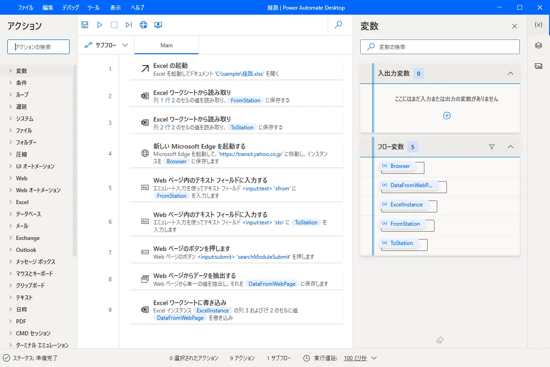The width and height of the screenshot is (550, 367).
Task: Expand the Web オートメーション action group
Action: [11, 190]
